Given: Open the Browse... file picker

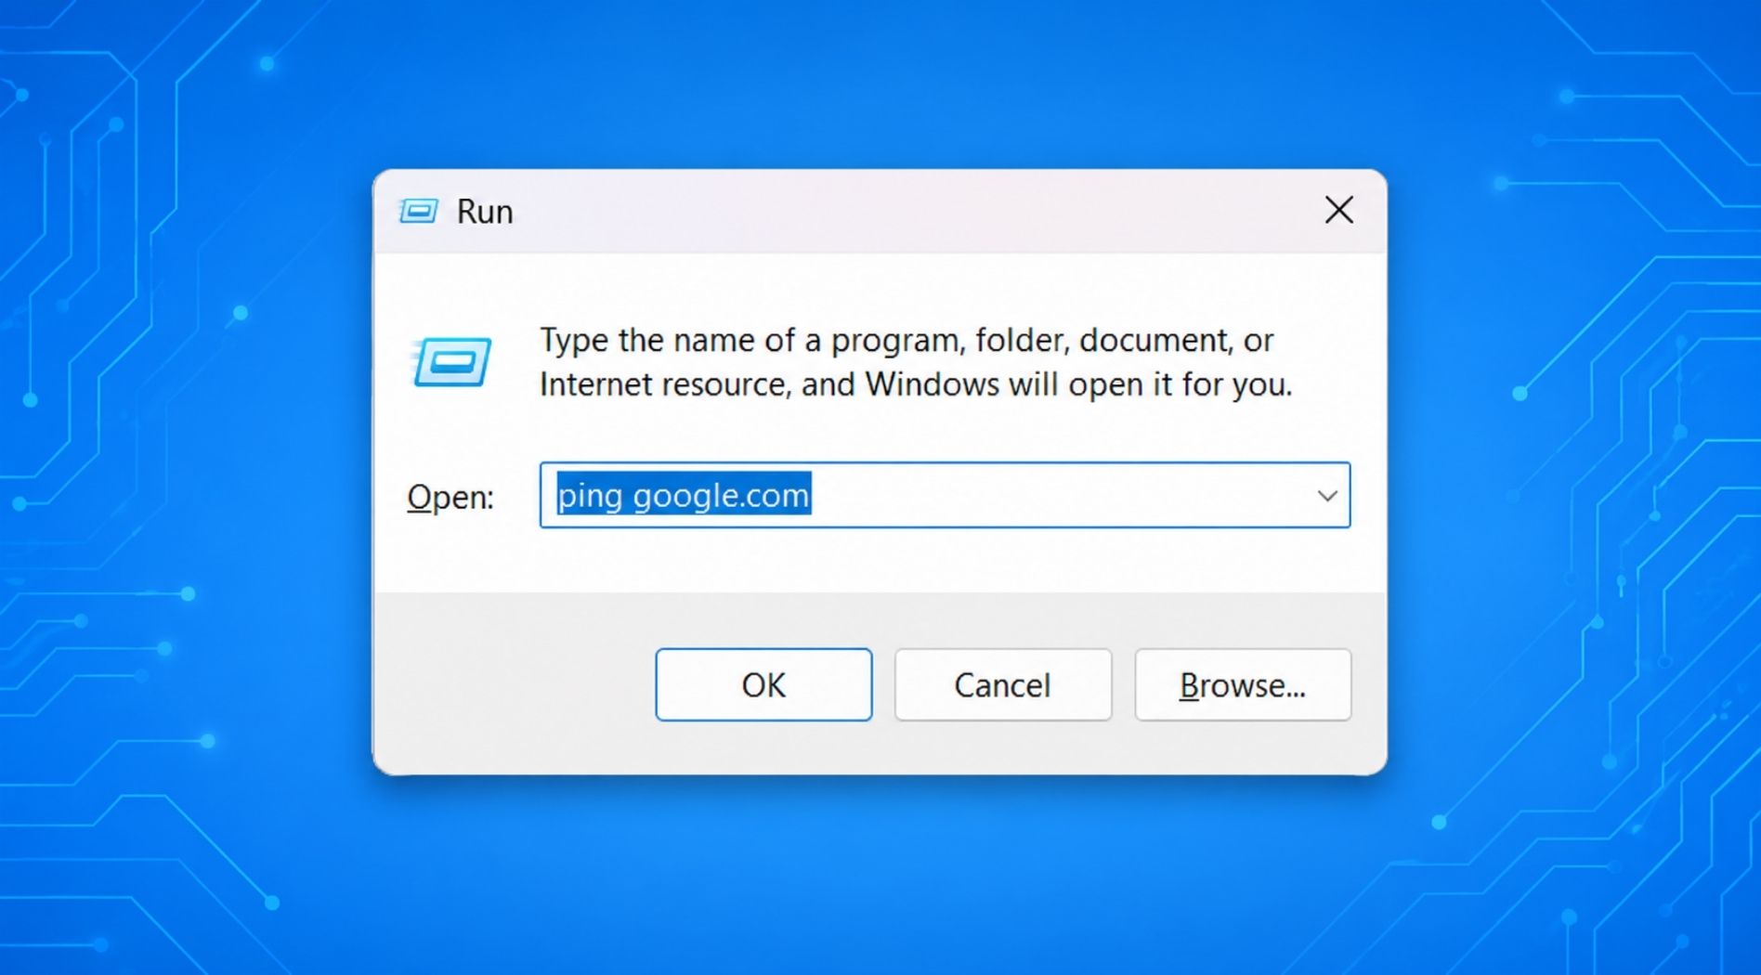Looking at the screenshot, I should tap(1243, 684).
